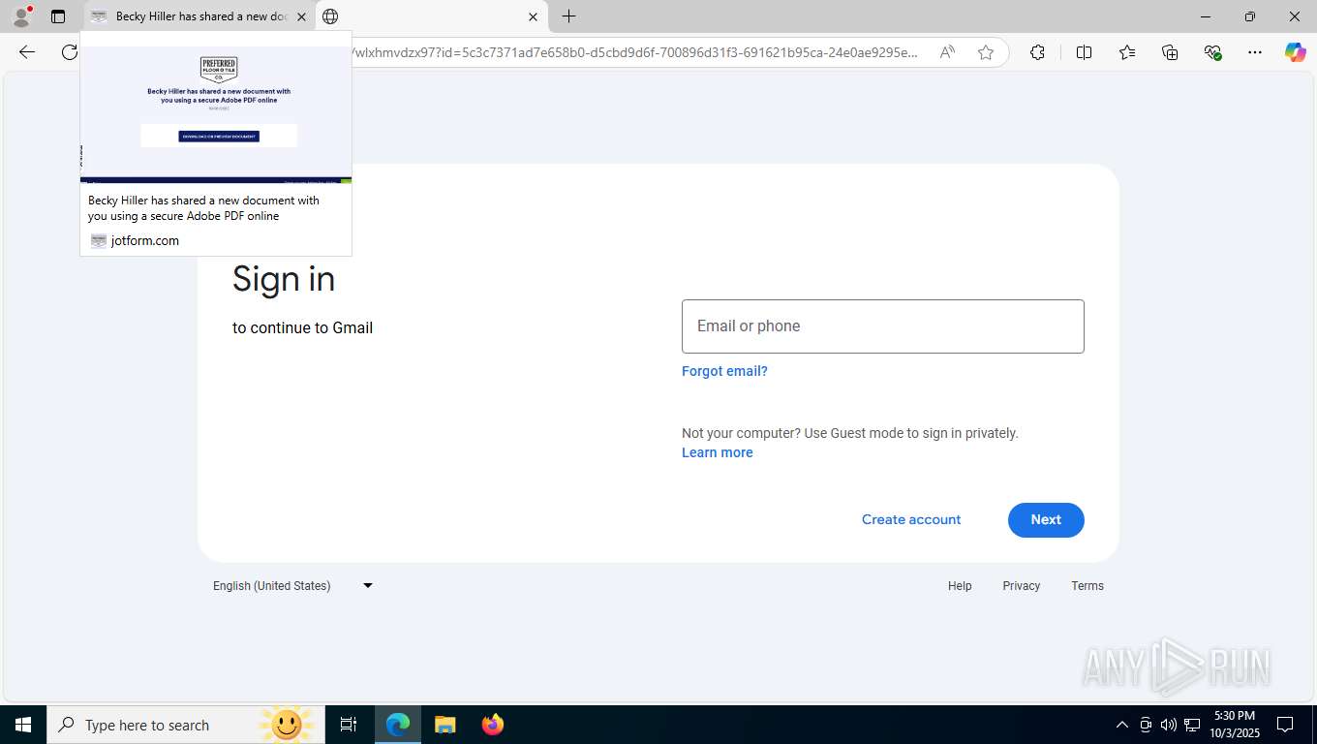Click the Forgot email? link
Screen dimensions: 1317x744
(724, 371)
